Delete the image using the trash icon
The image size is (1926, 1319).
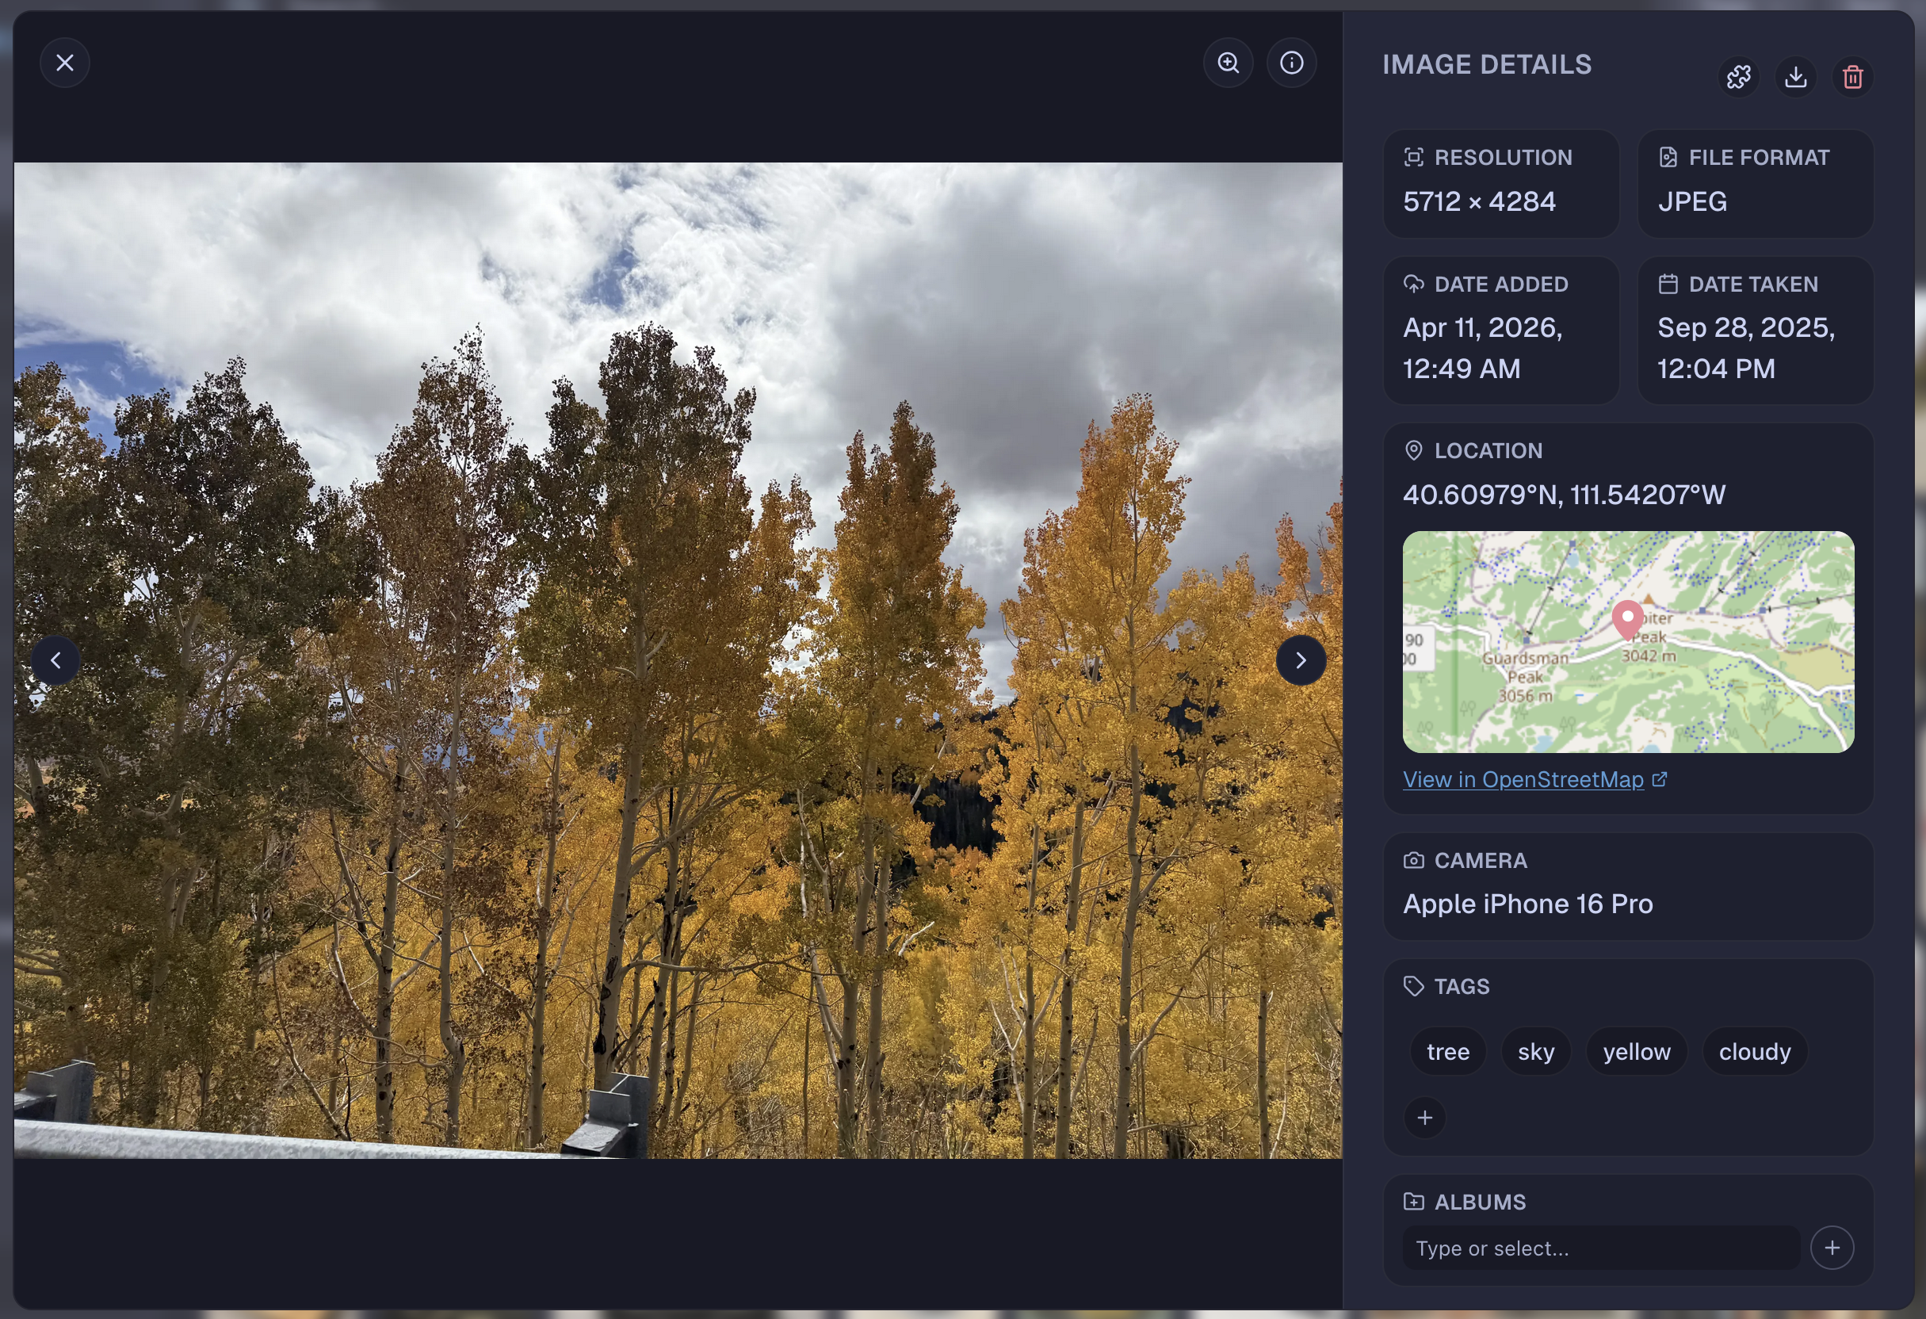tap(1853, 76)
